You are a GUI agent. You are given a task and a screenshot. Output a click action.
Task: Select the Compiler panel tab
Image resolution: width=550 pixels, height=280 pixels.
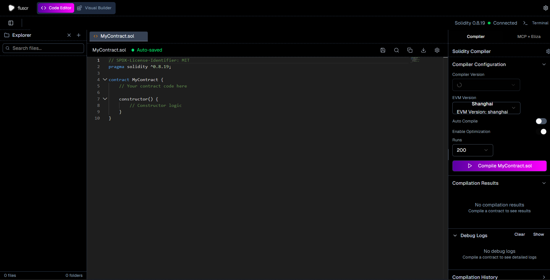[x=476, y=36]
